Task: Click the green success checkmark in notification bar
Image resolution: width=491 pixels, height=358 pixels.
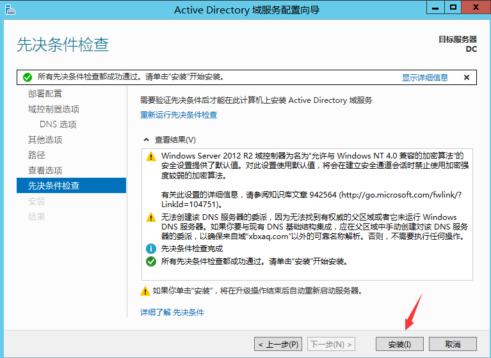Action: [x=28, y=77]
